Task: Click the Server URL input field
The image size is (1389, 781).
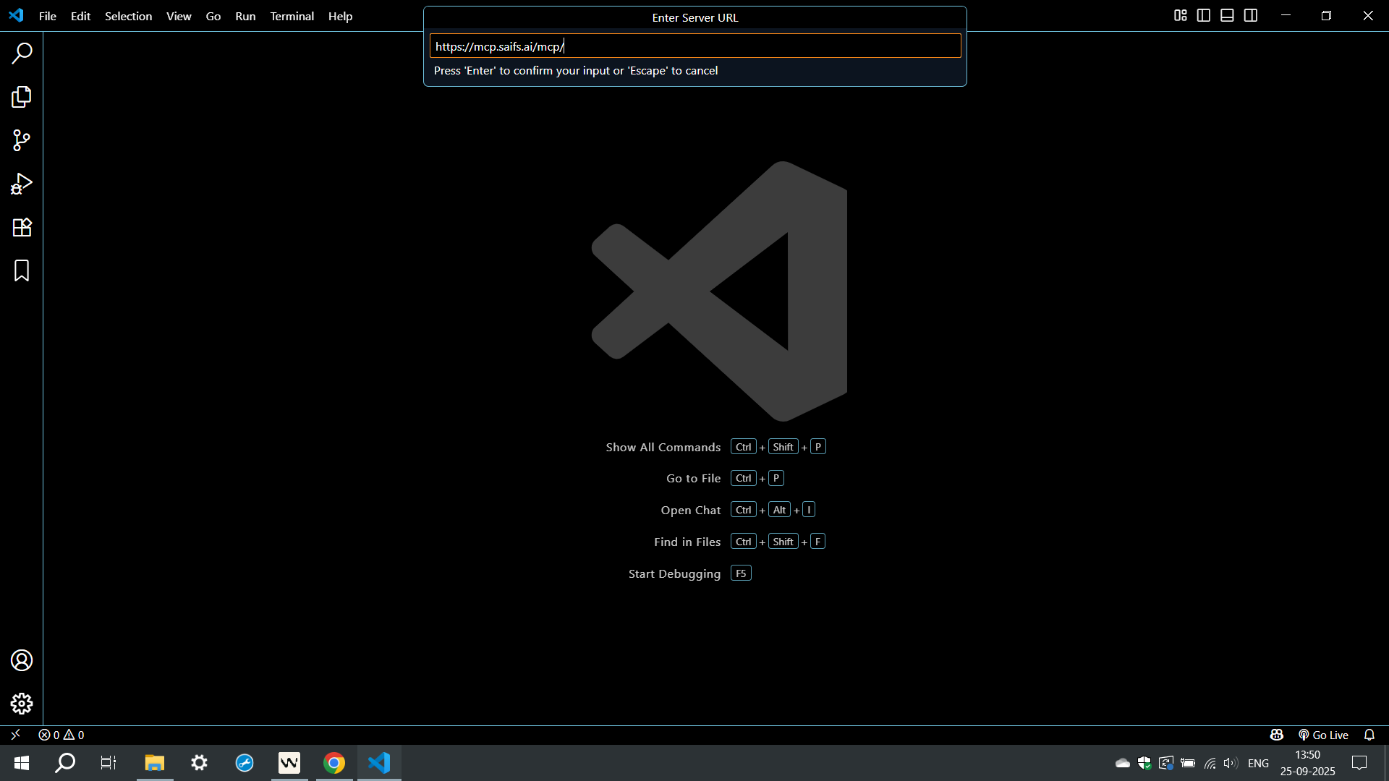Action: 694,46
